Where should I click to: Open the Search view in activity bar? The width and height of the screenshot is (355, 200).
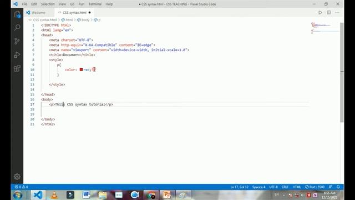point(17,28)
